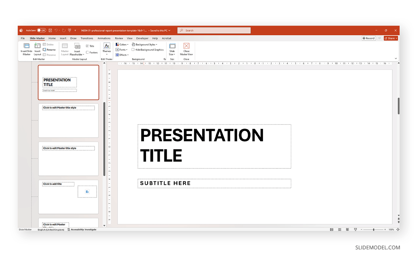417x258 pixels.
Task: Click the Slide Master tab
Action: 37,38
